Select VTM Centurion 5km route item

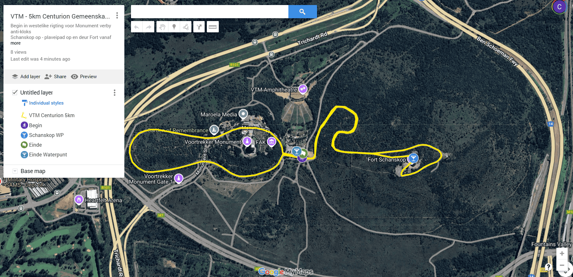[x=52, y=115]
